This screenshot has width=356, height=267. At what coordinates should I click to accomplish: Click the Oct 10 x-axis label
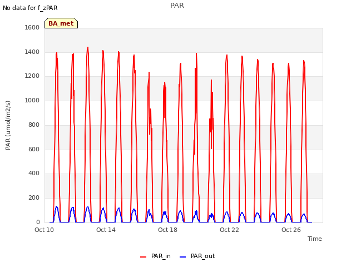point(44,230)
